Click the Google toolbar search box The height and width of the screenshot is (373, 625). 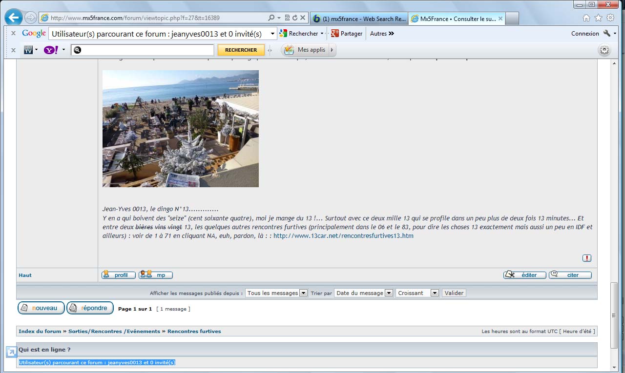[159, 34]
